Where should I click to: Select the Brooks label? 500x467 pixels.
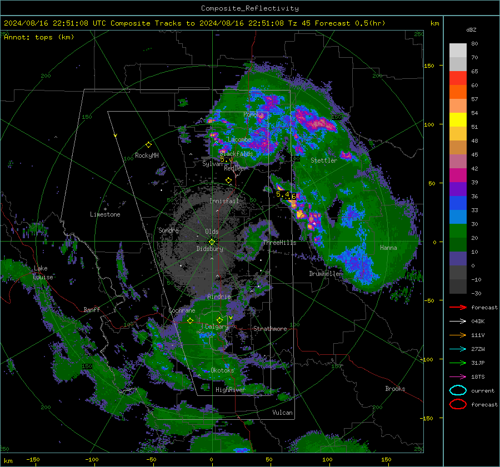[x=395, y=389]
